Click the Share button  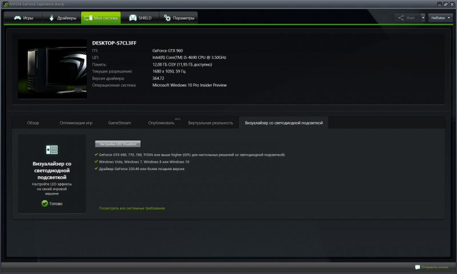point(407,18)
